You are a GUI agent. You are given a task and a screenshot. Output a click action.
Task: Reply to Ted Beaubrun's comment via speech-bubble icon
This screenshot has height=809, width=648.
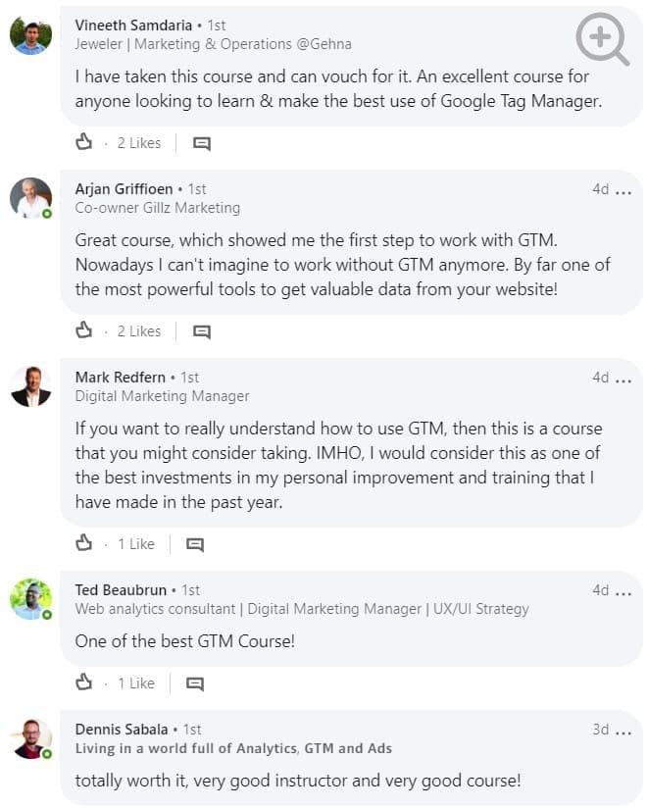tap(195, 683)
